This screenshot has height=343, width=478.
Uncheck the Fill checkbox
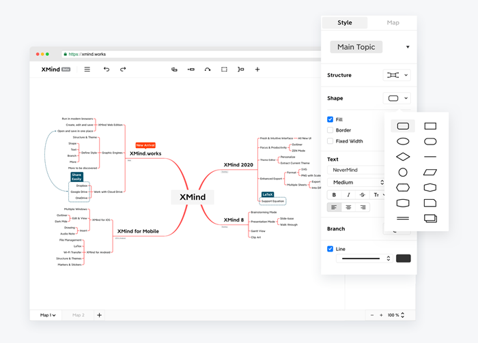(330, 119)
